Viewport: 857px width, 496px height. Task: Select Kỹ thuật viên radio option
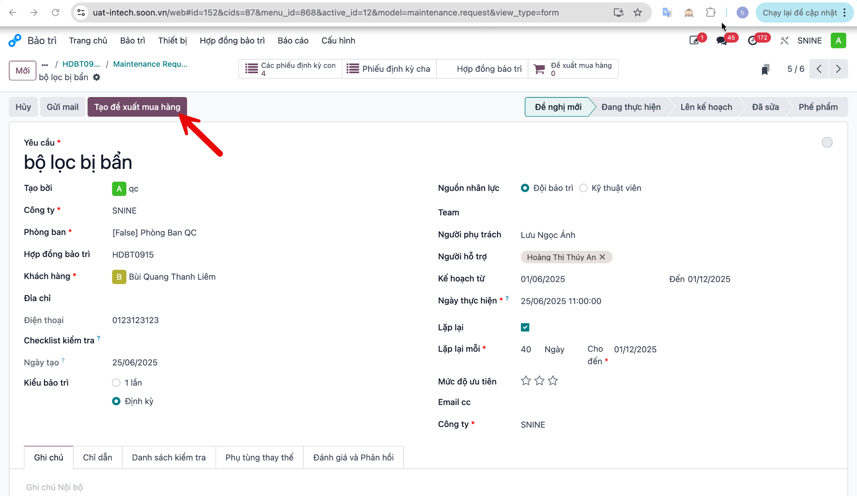[x=583, y=188]
